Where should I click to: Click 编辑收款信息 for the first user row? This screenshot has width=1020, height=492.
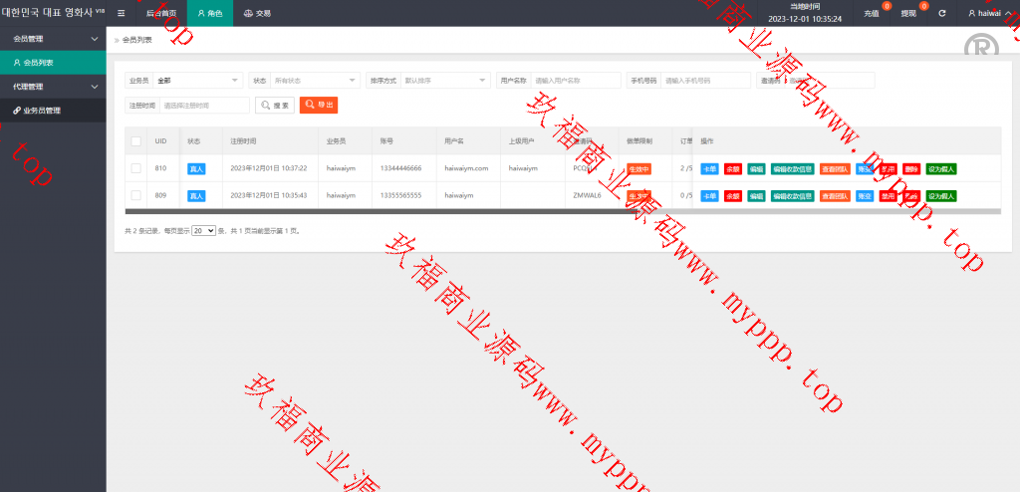coord(793,169)
